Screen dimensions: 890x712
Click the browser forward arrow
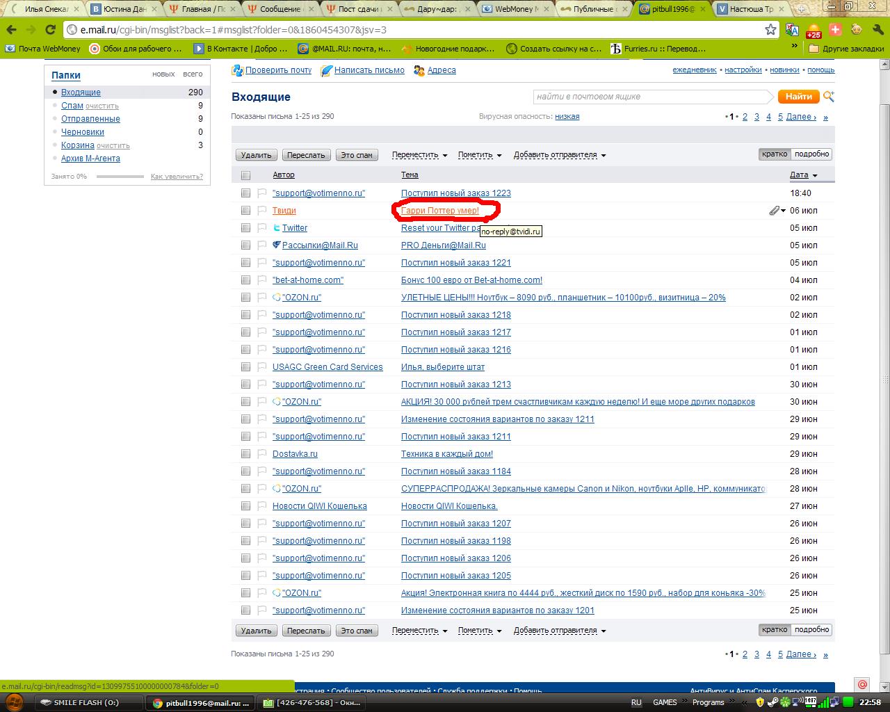[31, 30]
